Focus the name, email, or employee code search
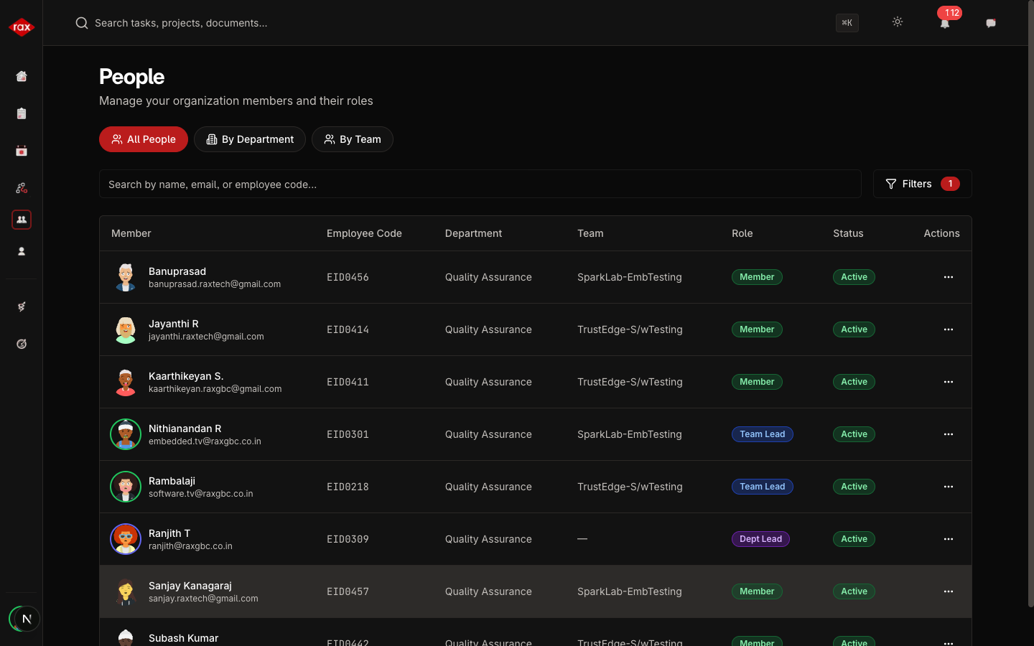This screenshot has width=1034, height=646. pyautogui.click(x=480, y=184)
